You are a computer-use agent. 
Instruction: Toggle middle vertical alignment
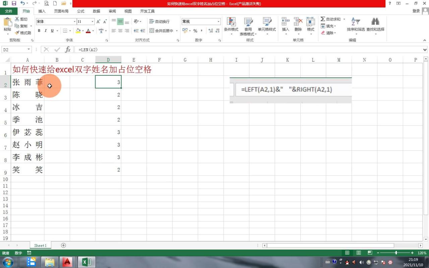click(120, 21)
